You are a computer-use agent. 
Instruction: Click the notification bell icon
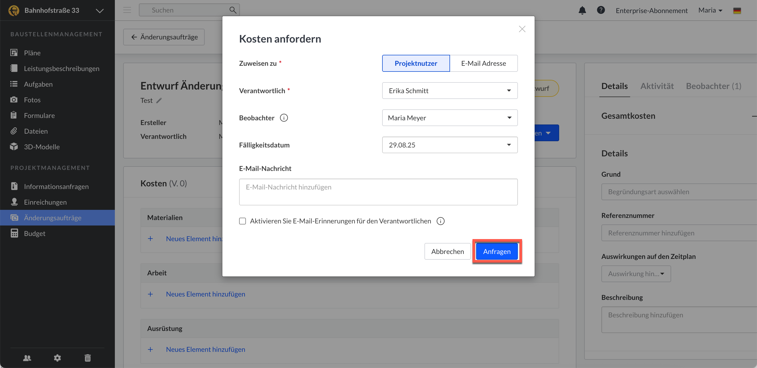point(582,11)
